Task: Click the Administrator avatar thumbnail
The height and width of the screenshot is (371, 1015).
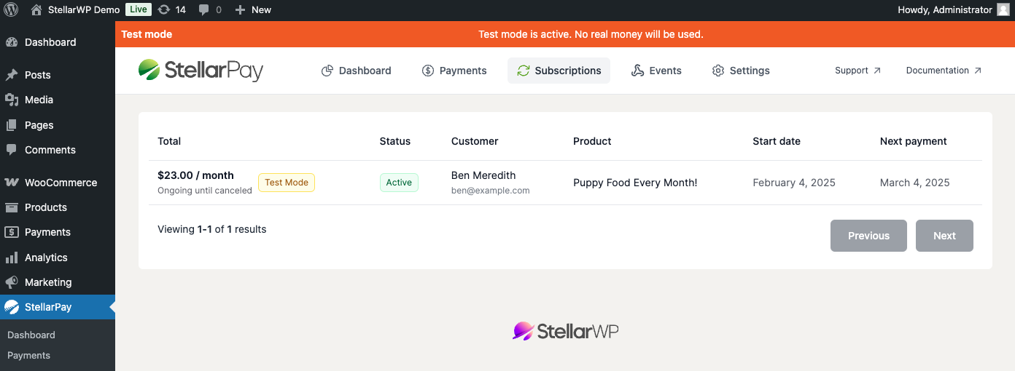Action: pyautogui.click(x=1003, y=10)
